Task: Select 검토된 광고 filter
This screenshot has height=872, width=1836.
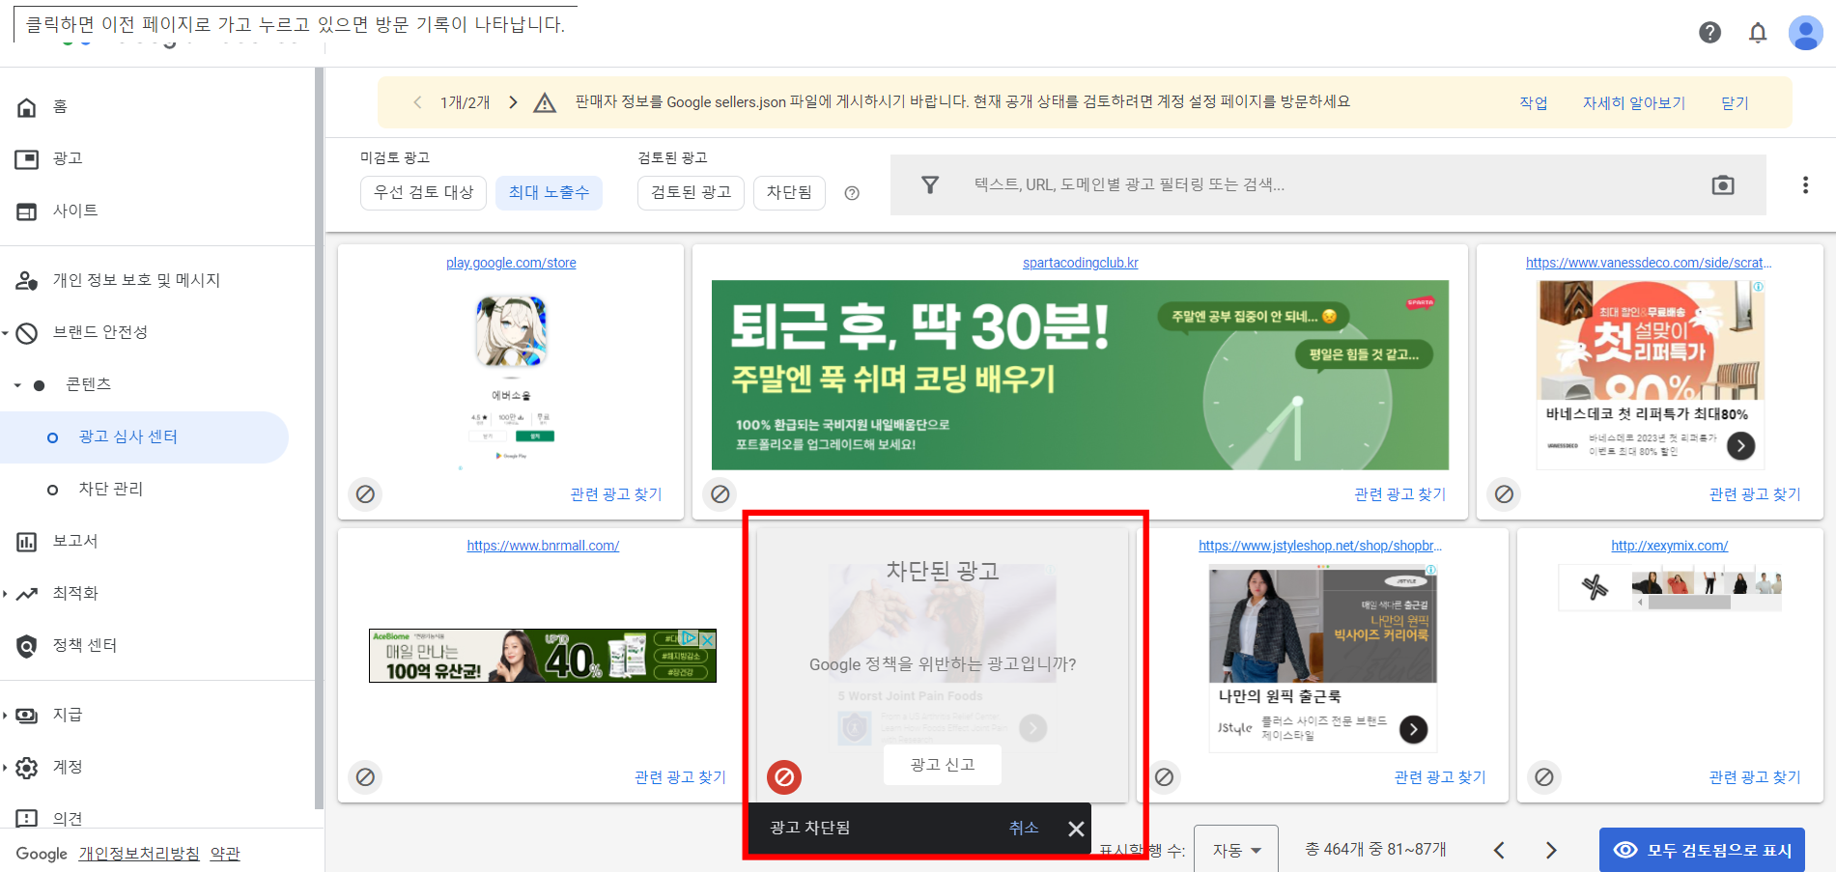Action: pos(691,192)
